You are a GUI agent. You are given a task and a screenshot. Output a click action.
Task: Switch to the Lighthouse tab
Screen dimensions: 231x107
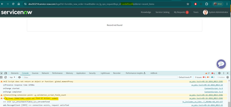click(x=105, y=73)
